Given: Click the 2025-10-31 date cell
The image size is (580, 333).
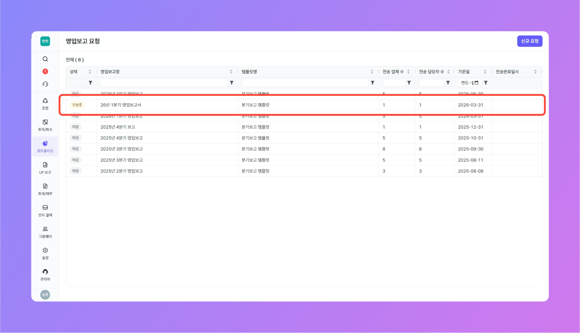Looking at the screenshot, I should 470,138.
